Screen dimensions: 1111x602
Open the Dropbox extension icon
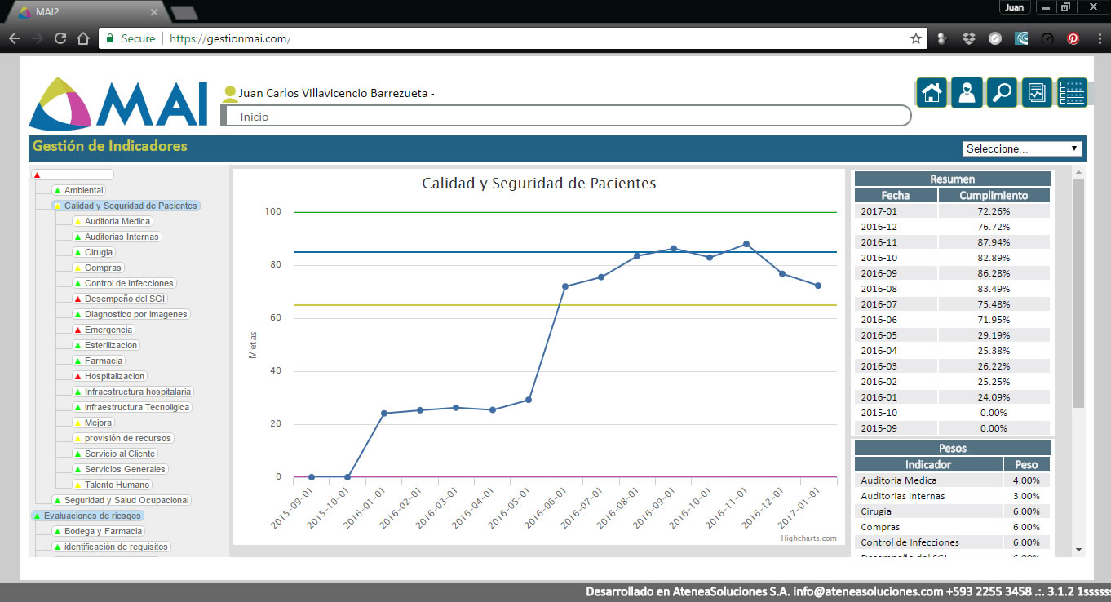coord(968,38)
